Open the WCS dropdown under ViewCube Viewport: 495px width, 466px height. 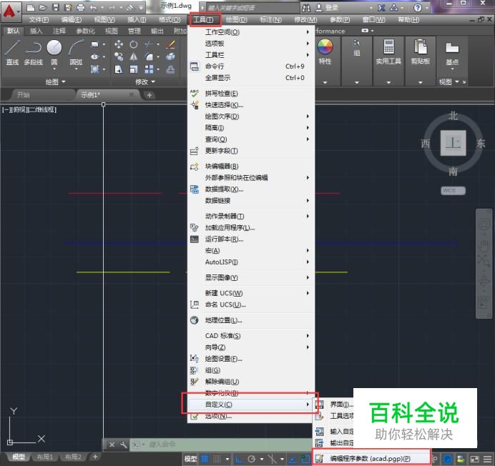(453, 191)
